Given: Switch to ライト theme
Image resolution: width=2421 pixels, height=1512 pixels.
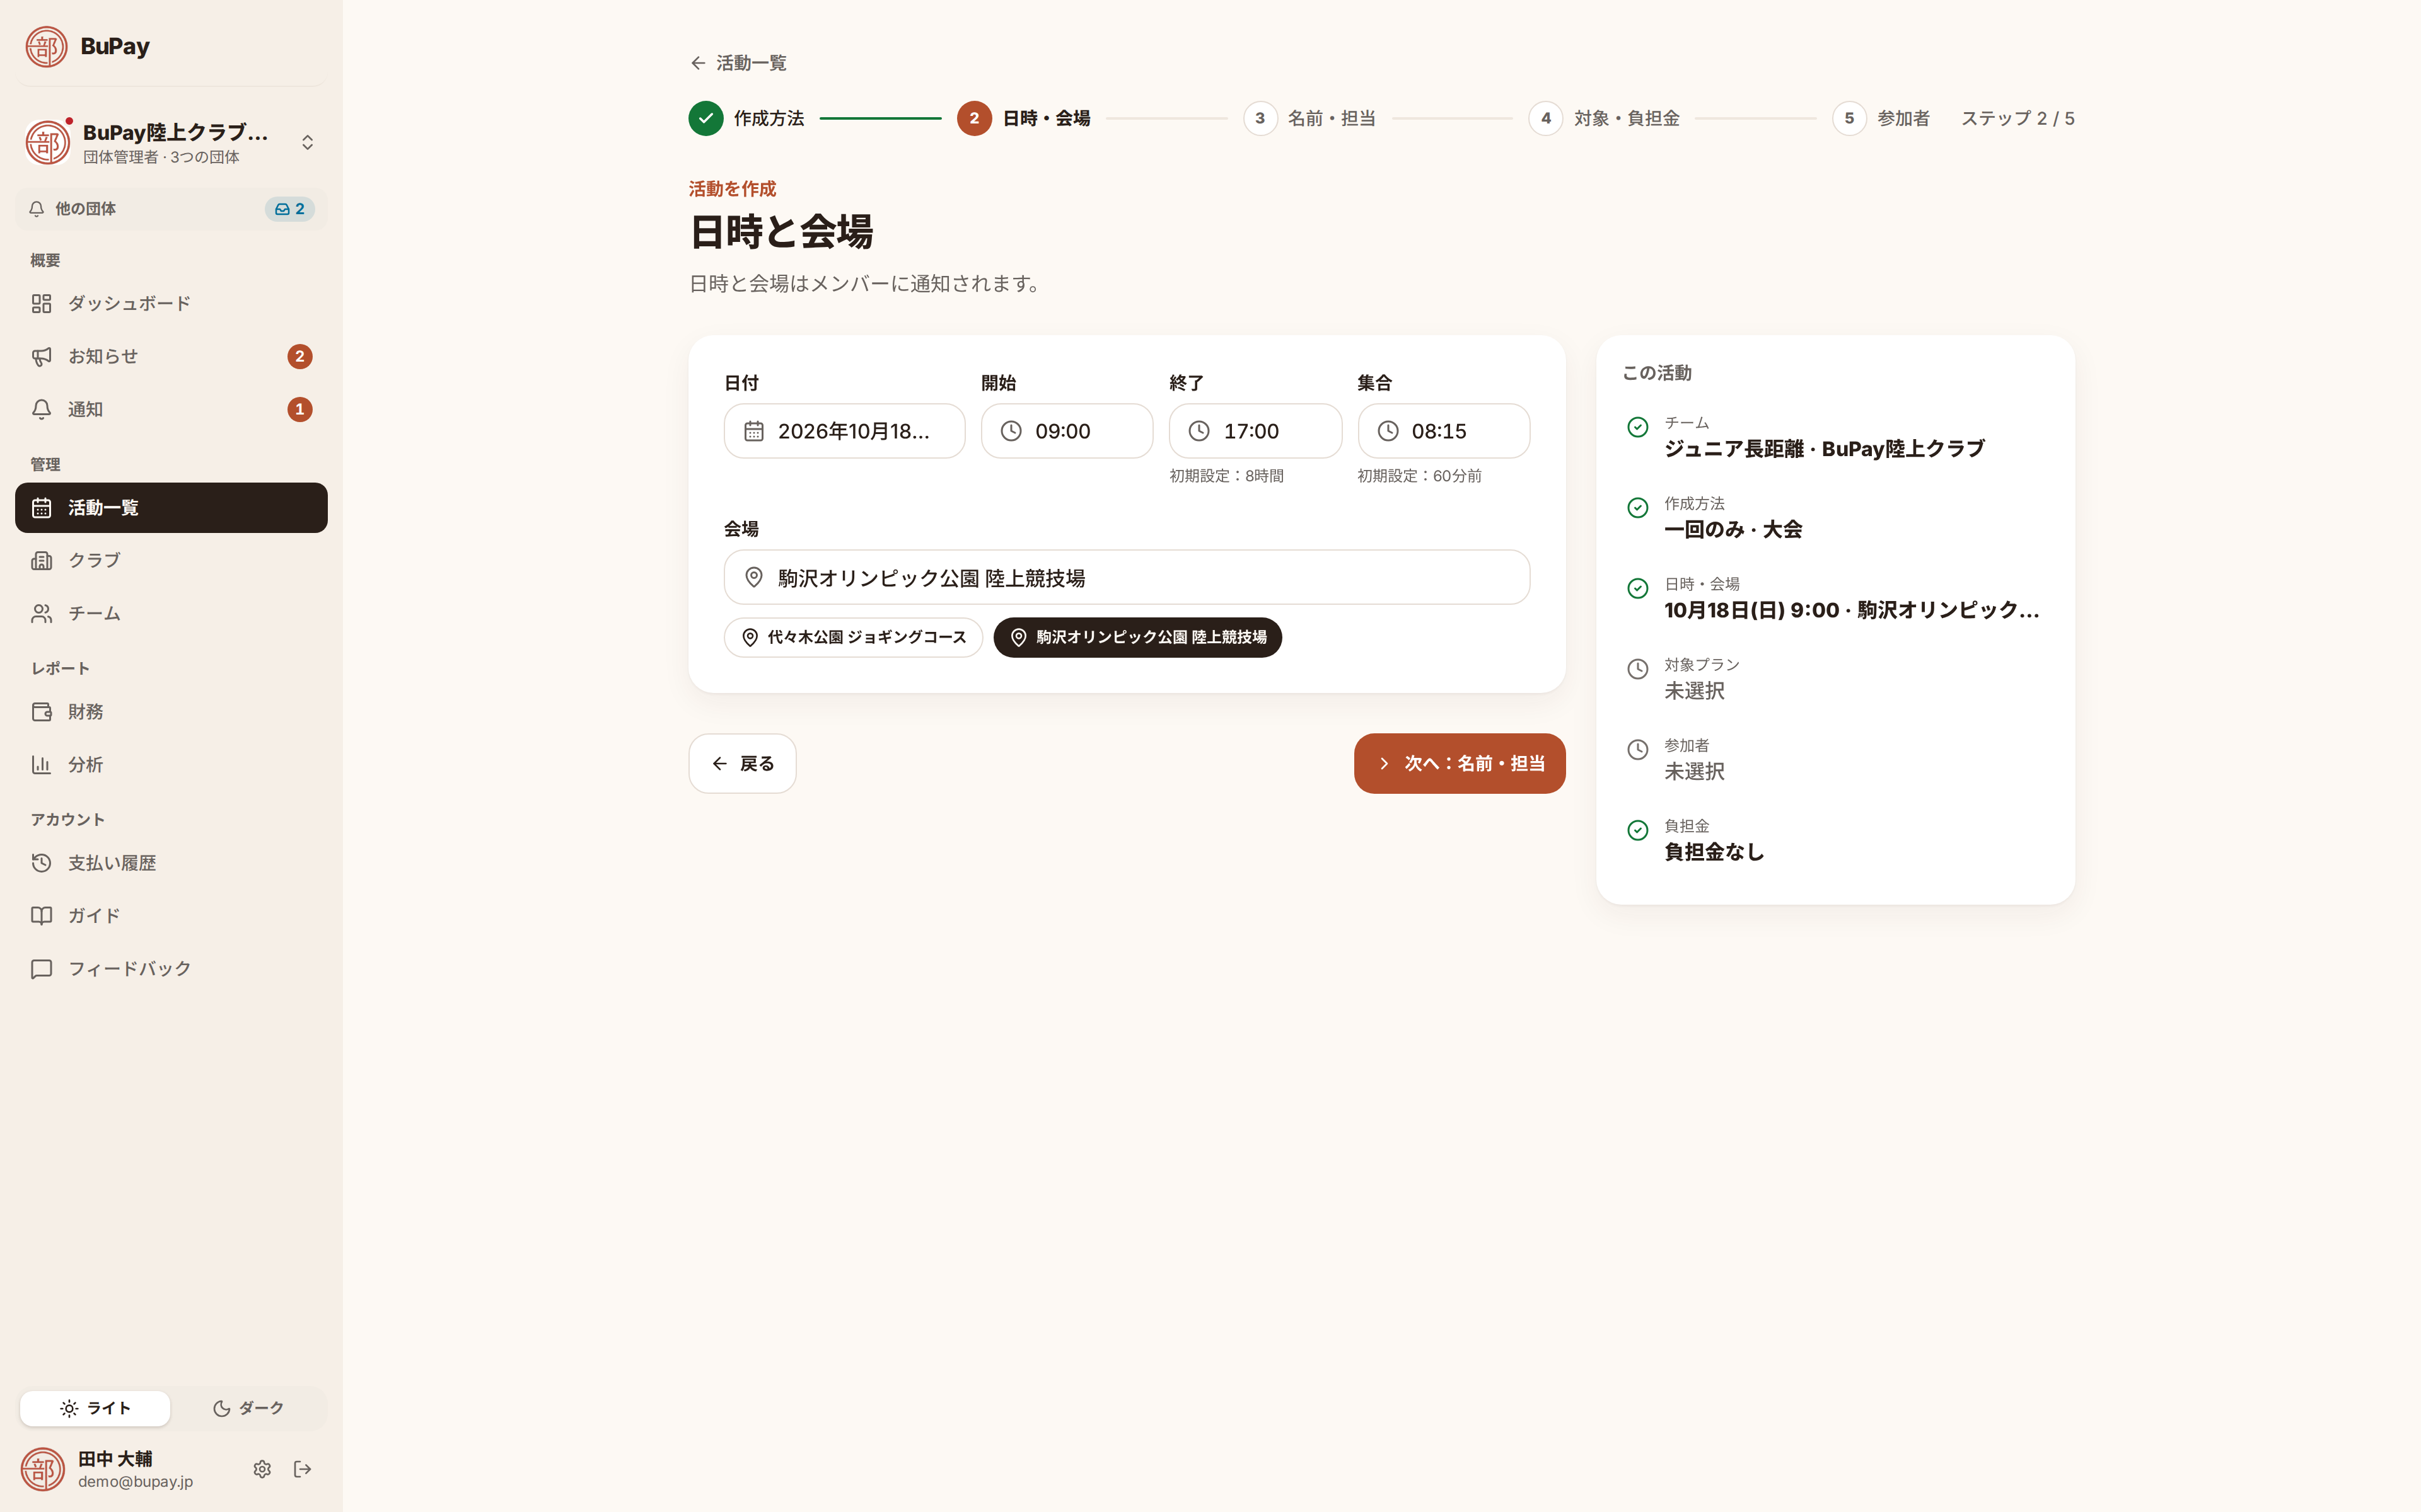Looking at the screenshot, I should click(x=95, y=1408).
